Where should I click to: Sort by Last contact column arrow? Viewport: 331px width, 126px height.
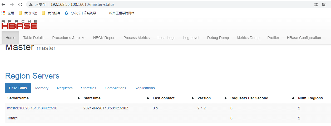[x=193, y=98]
